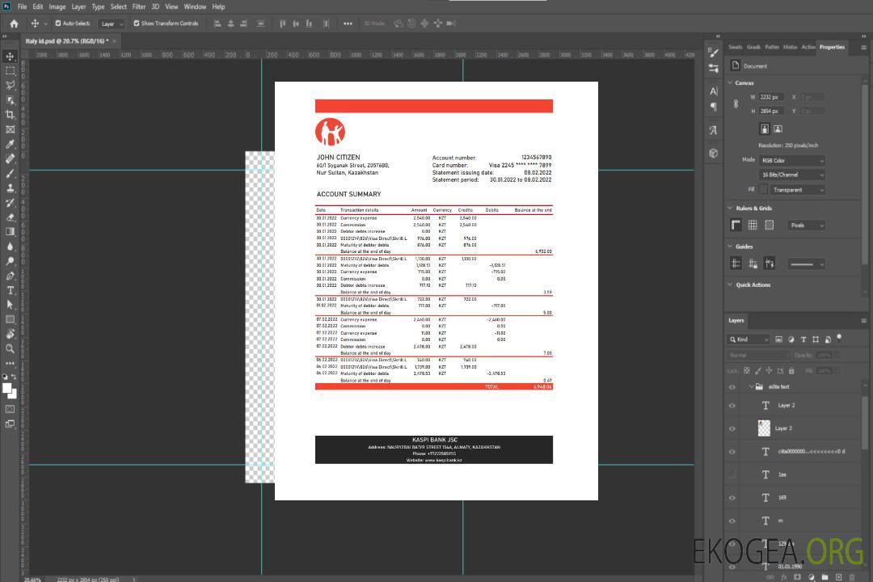The image size is (873, 582).
Task: Select the Brush tool
Action: [10, 173]
